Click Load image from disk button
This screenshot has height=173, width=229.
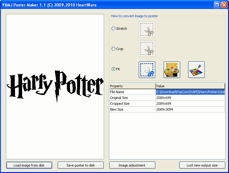(x=29, y=165)
